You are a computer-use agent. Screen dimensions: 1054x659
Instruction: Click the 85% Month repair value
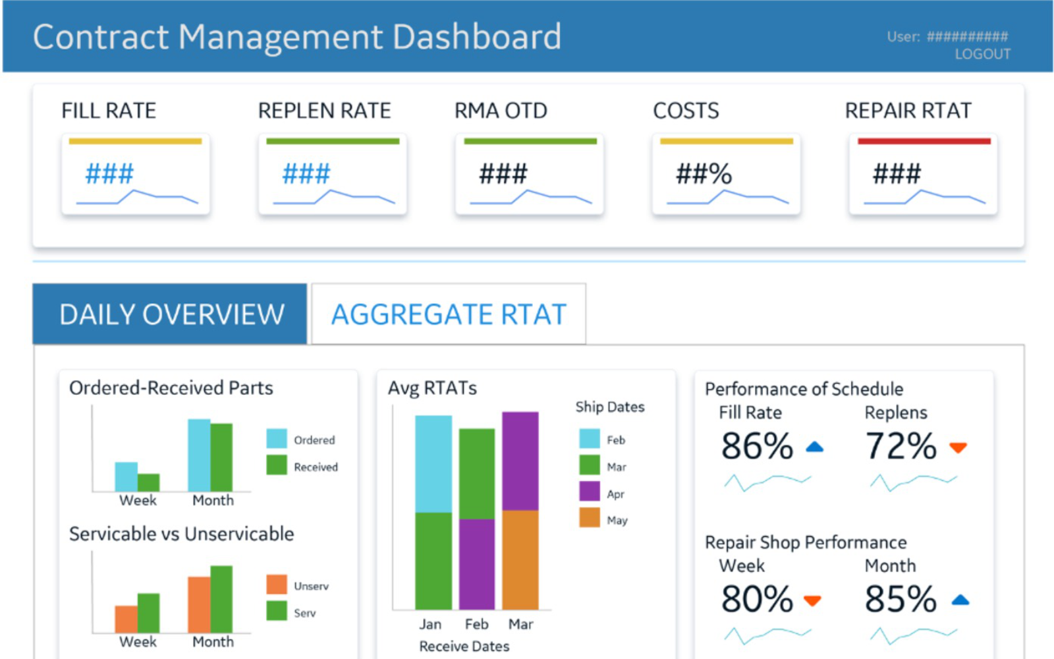(901, 599)
